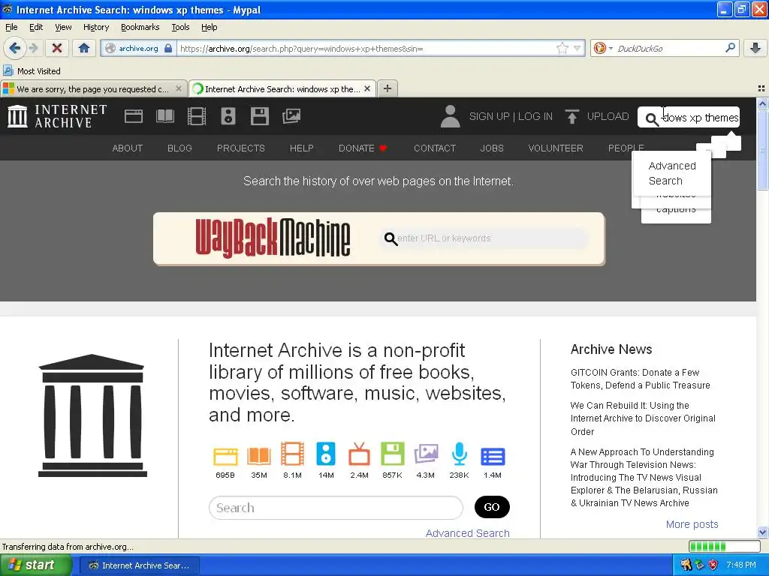Click the microphone concerts icon 238K
Image resolution: width=769 pixels, height=576 pixels.
tap(459, 454)
